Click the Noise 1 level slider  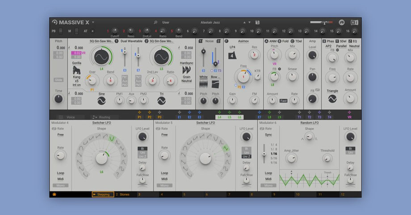pos(203,57)
